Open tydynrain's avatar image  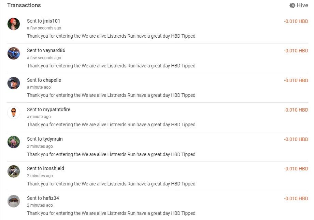[x=14, y=142]
